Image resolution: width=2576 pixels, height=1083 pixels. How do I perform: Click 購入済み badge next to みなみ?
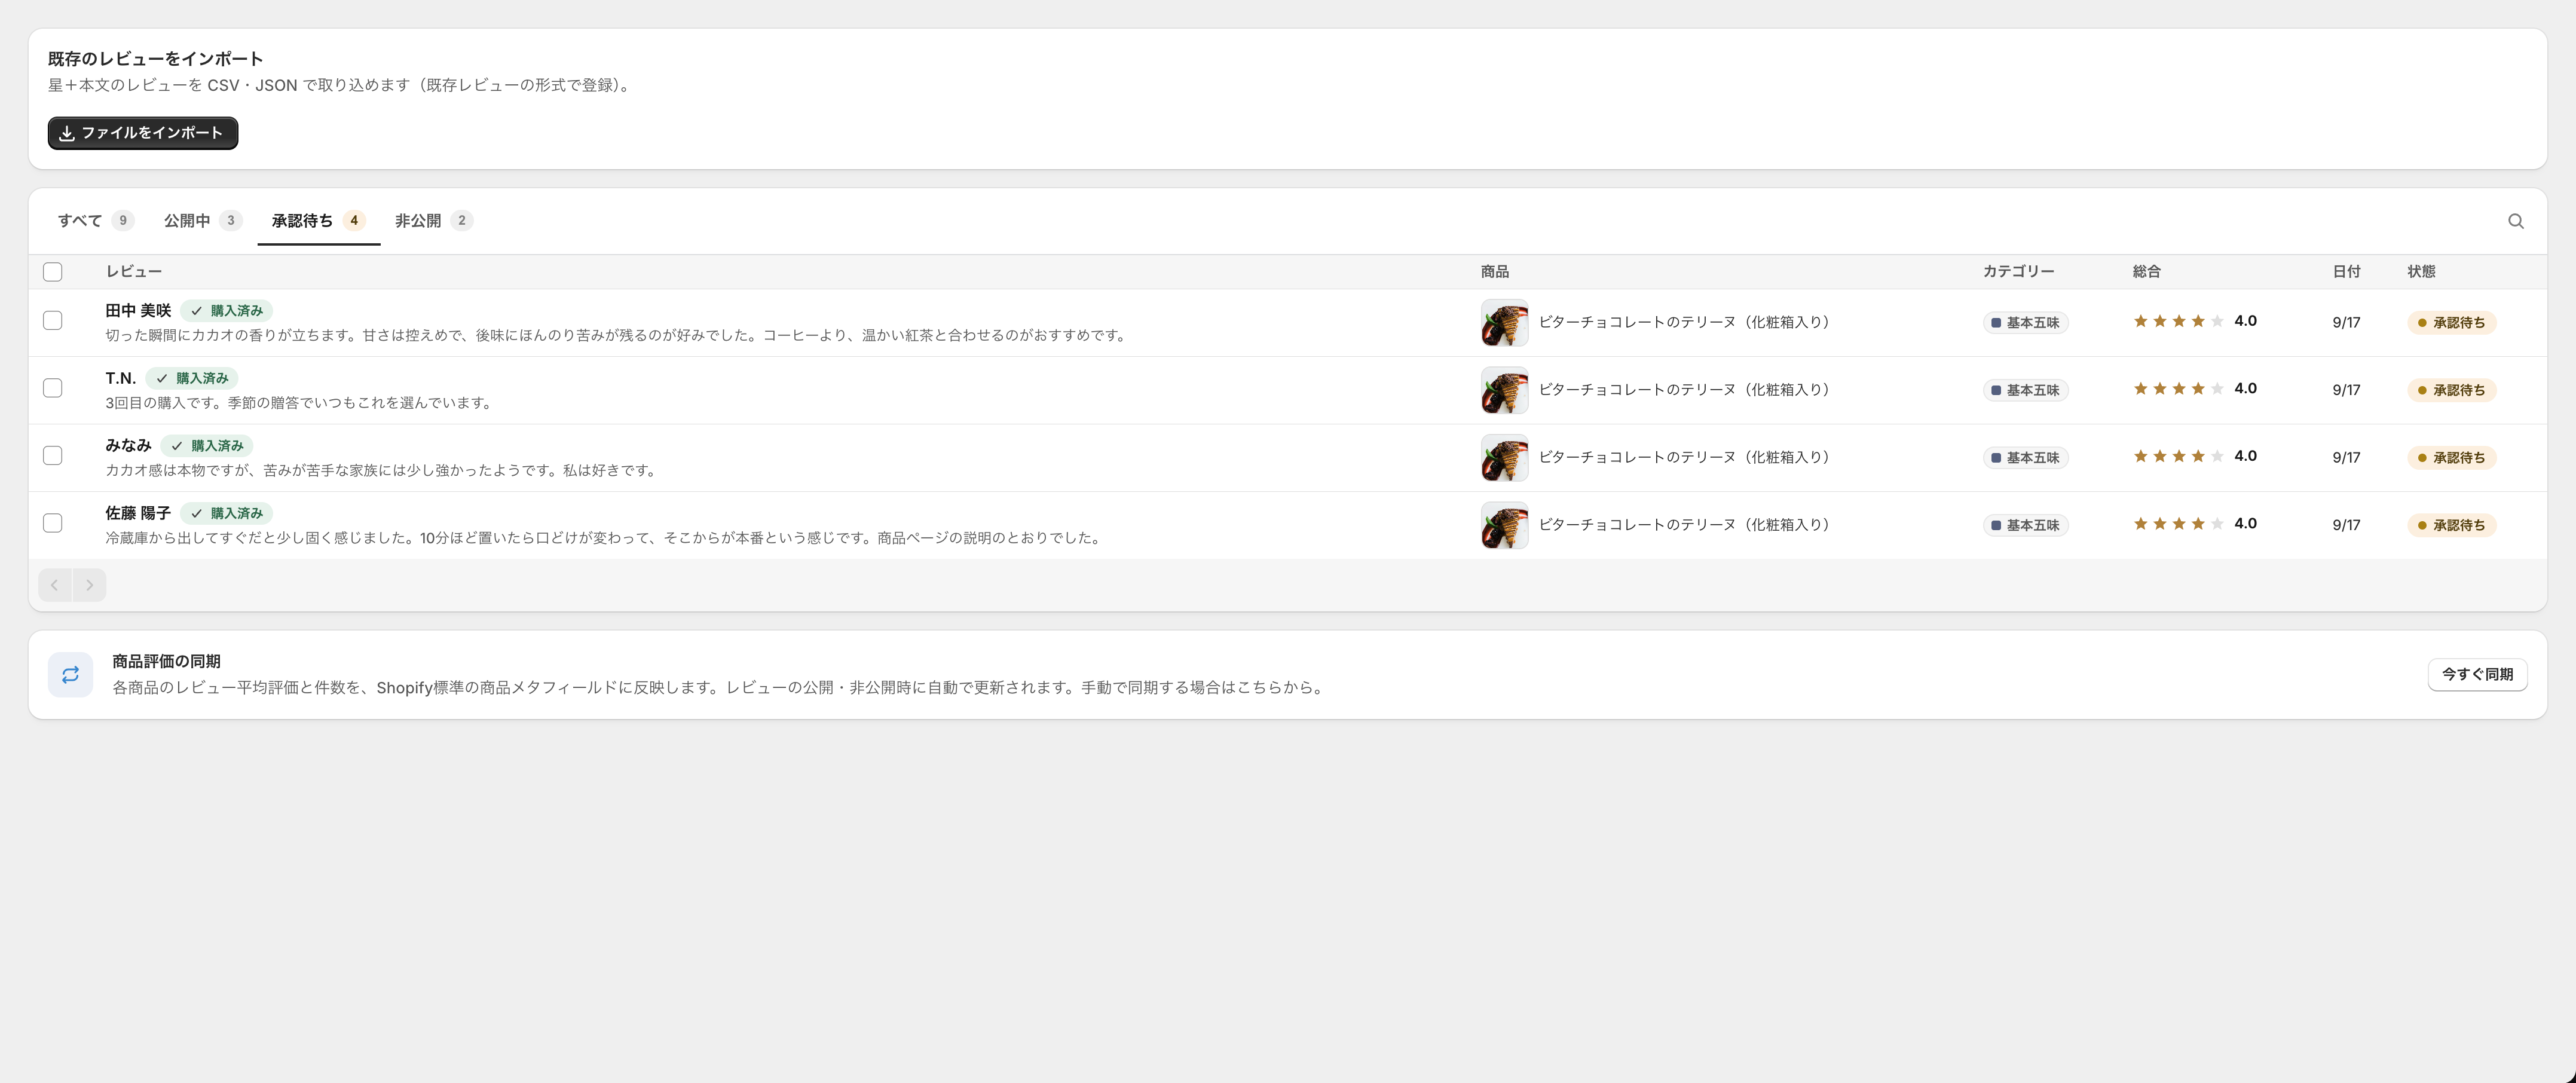point(207,446)
